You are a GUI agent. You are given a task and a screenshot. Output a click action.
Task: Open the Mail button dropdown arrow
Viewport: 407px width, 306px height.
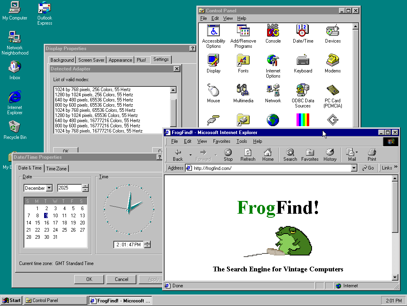(357, 152)
